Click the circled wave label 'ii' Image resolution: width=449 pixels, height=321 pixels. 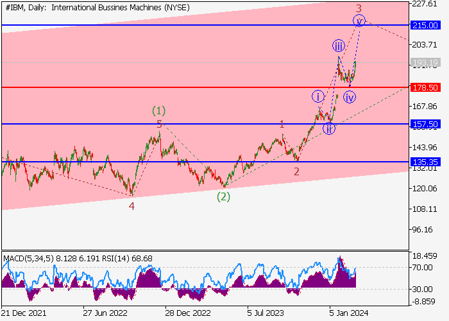click(x=329, y=129)
